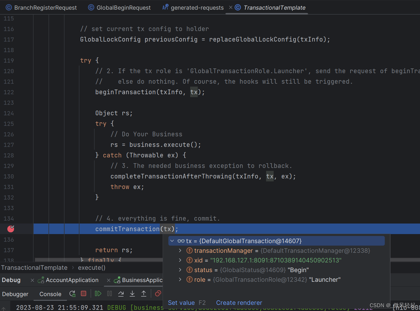The image size is (420, 311).
Task: Step out of current method
Action: pos(144,293)
